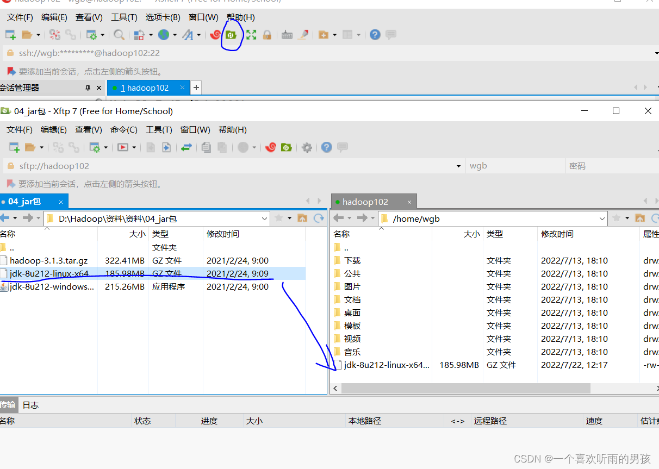Click red play transfer icon in Xftp toolbar
Viewport: 659px width, 469px height.
coord(123,147)
